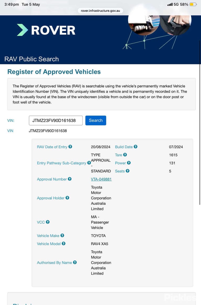Click the RAV Date of Entry label
This screenshot has height=305, width=201.
tap(52, 147)
